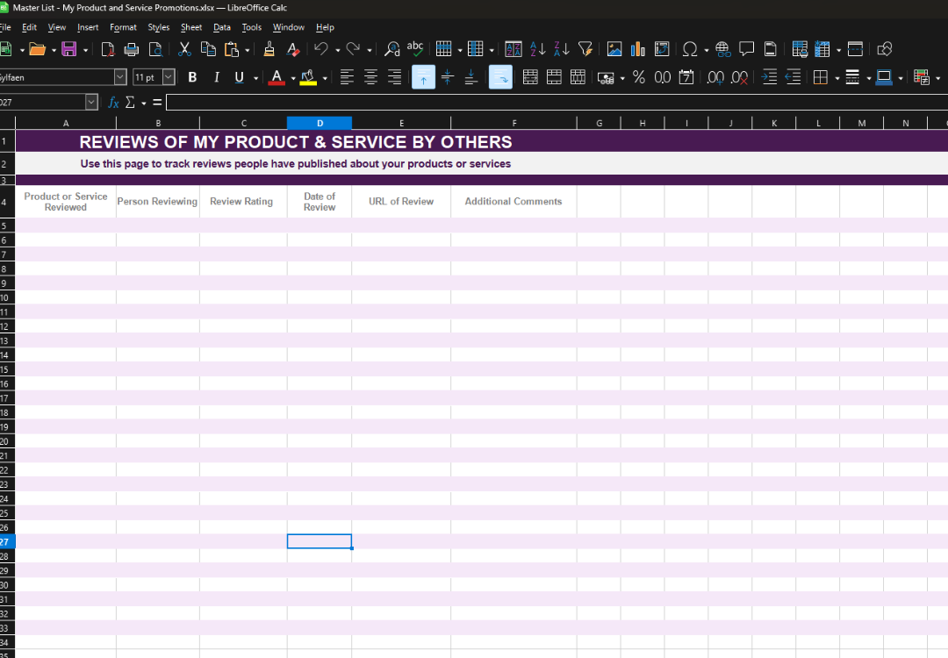Image resolution: width=948 pixels, height=658 pixels.
Task: Toggle align top
Action: click(x=423, y=77)
